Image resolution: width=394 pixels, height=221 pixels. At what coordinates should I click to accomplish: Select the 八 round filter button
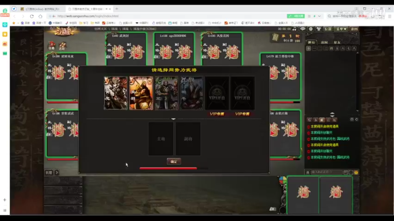tap(354, 48)
